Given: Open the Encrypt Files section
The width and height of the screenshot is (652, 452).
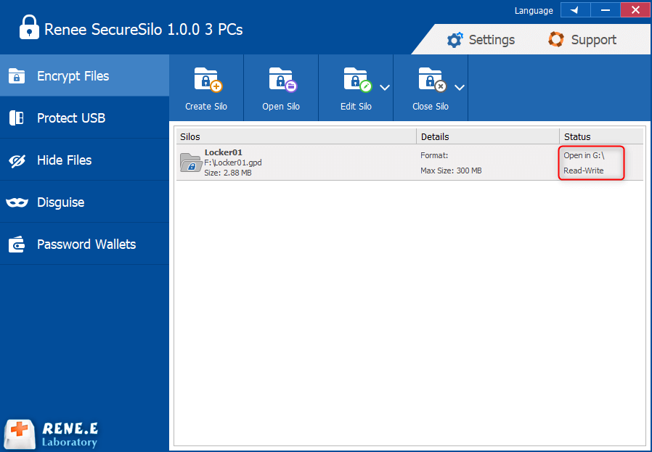Looking at the screenshot, I should click(x=84, y=75).
